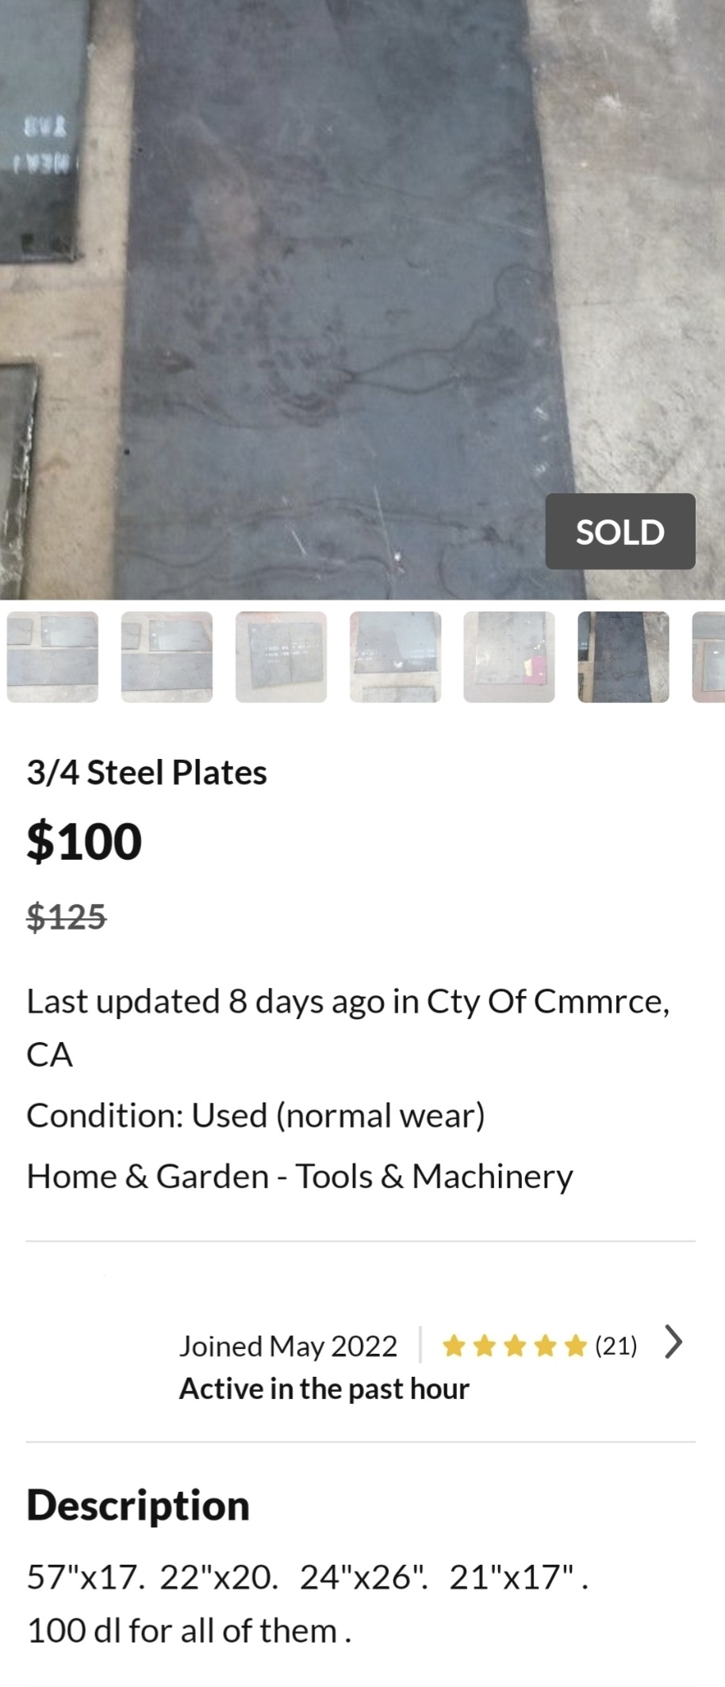View the third thumbnail image
Screen dimensions: 725x1687
[x=281, y=657]
